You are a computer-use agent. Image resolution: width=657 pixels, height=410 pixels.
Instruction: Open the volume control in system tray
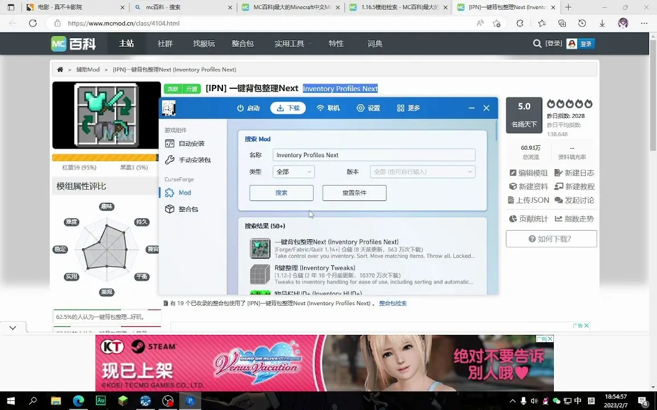click(x=534, y=401)
